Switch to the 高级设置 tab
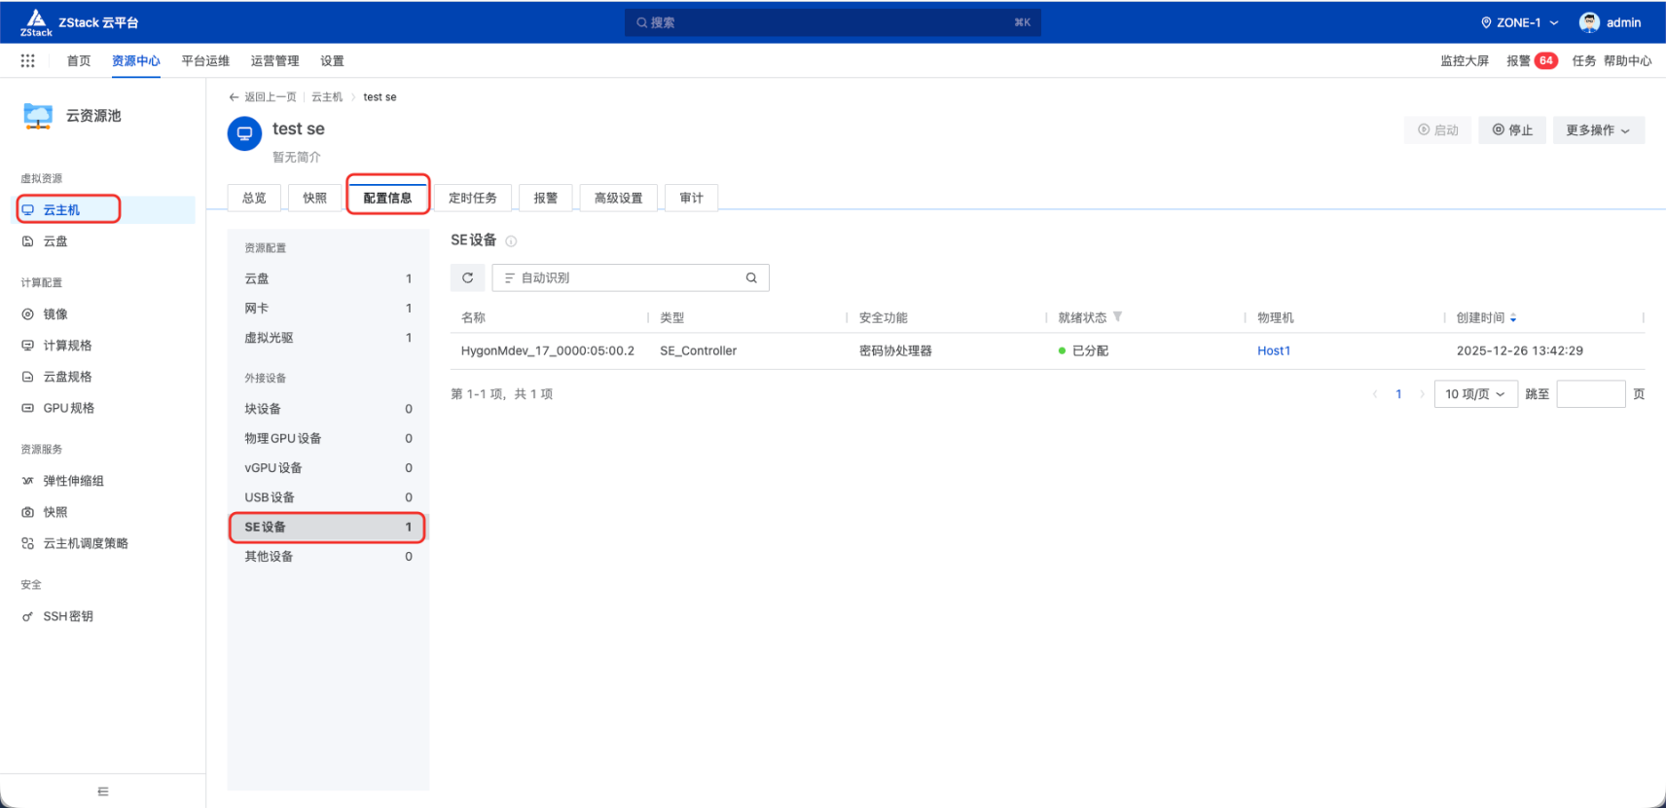Viewport: 1666px width, 808px height. 619,198
